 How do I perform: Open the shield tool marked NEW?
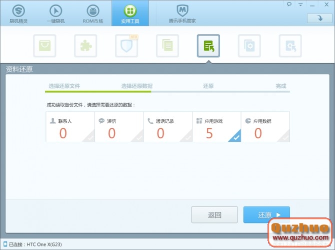click(x=126, y=46)
